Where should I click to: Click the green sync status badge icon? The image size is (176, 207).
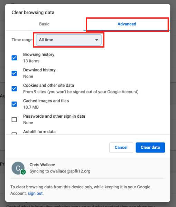[23, 172]
